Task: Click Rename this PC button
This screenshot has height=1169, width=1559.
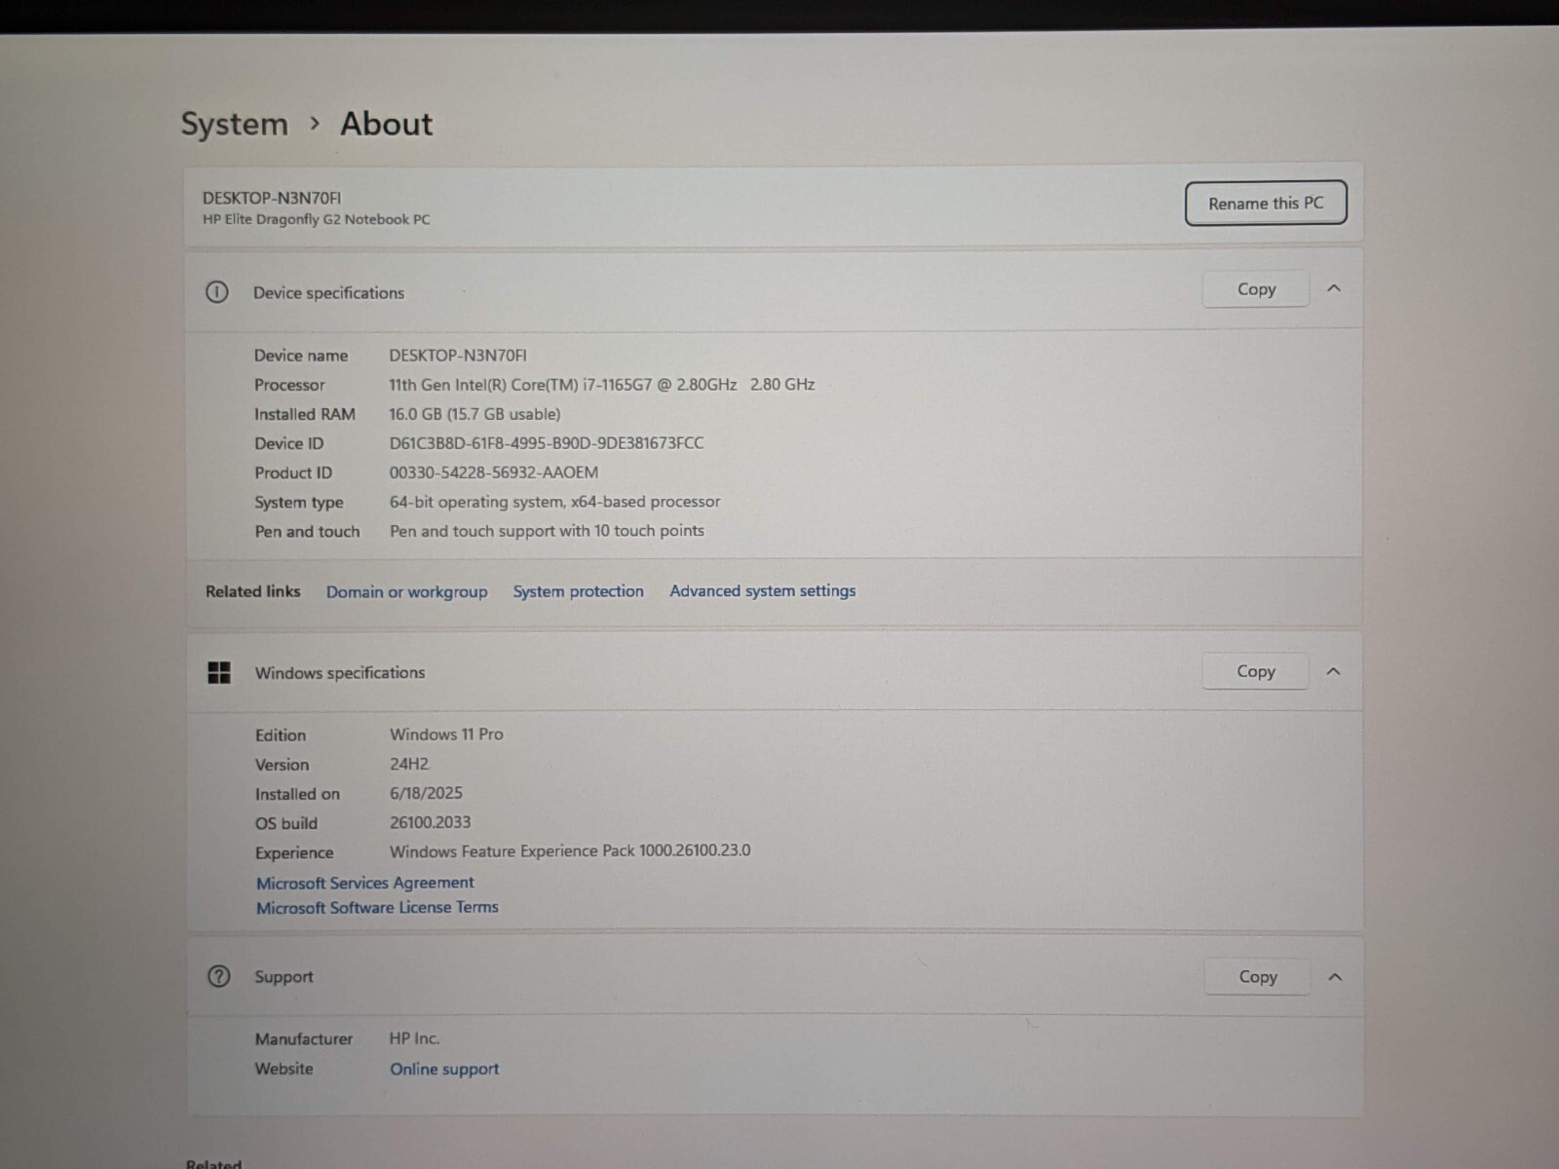Action: click(x=1266, y=203)
